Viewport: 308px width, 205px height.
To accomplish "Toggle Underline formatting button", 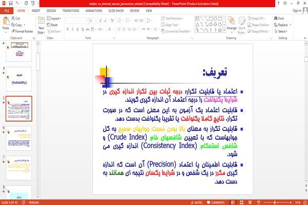I will click(x=78, y=29).
